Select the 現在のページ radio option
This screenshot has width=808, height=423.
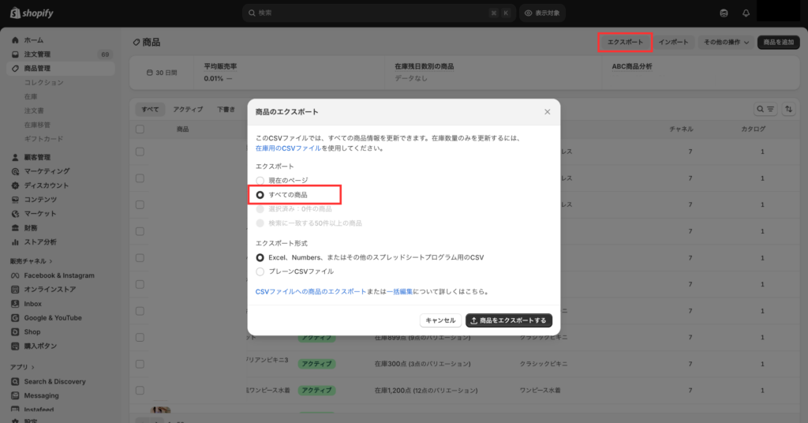[x=260, y=181]
